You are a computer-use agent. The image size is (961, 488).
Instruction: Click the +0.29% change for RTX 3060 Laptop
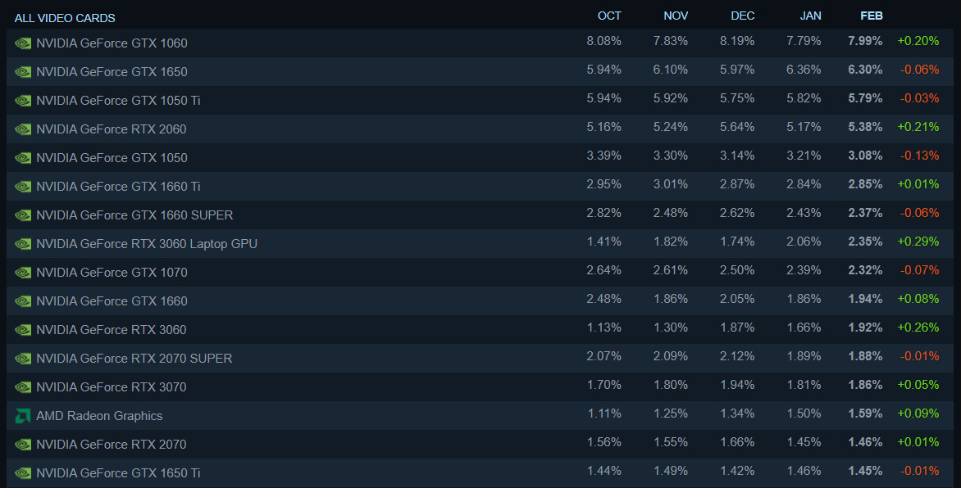coord(918,242)
